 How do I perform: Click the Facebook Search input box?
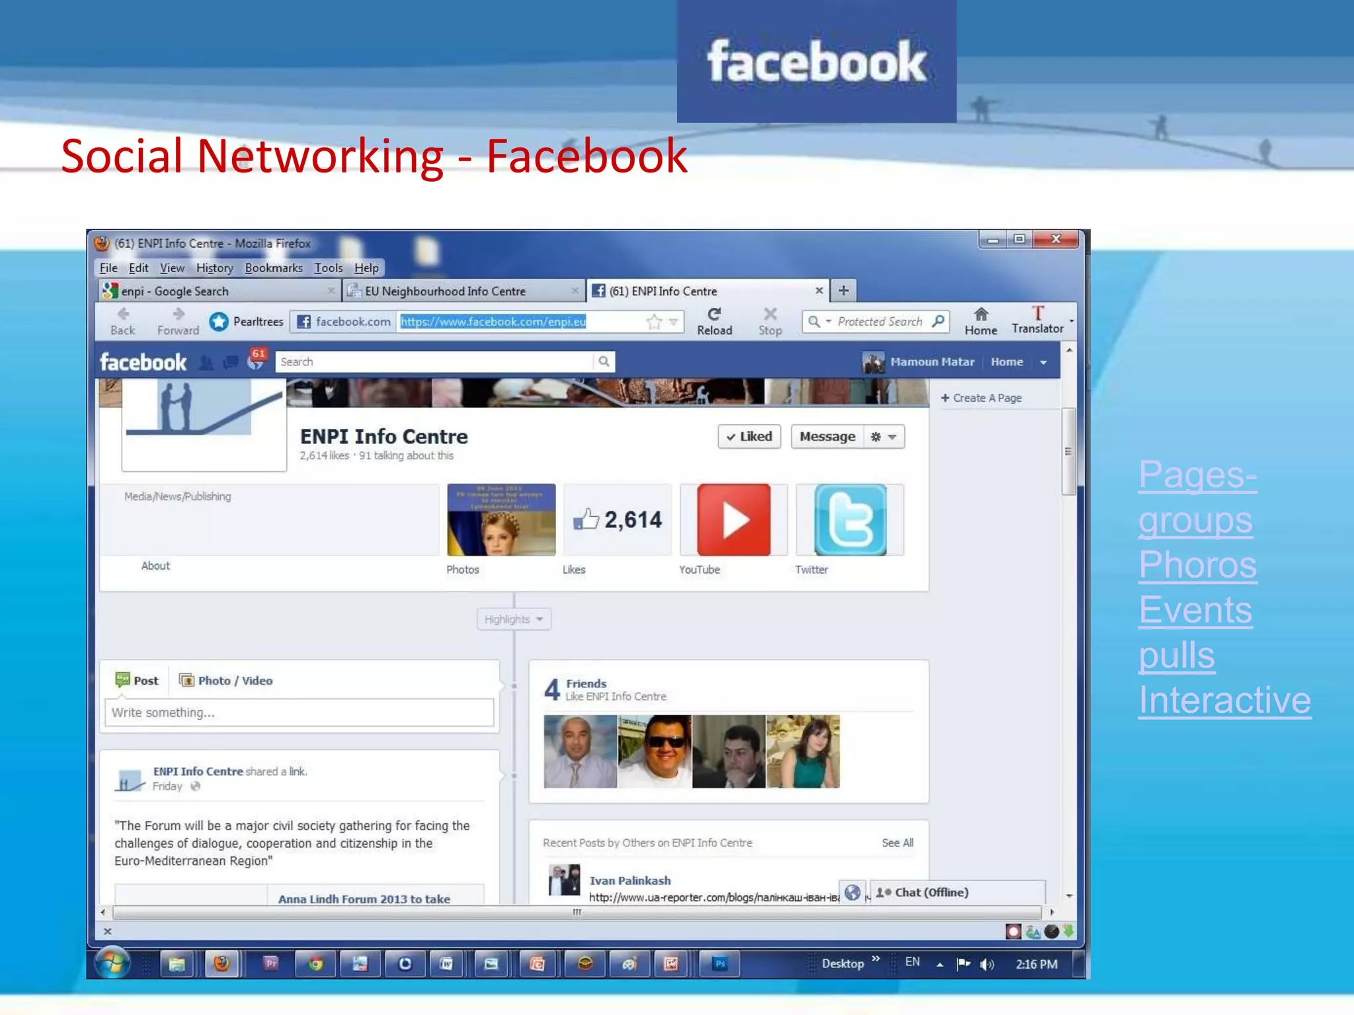pos(434,361)
